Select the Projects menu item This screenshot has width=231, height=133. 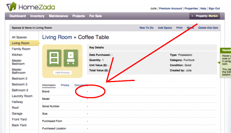pyautogui.click(x=79, y=16)
